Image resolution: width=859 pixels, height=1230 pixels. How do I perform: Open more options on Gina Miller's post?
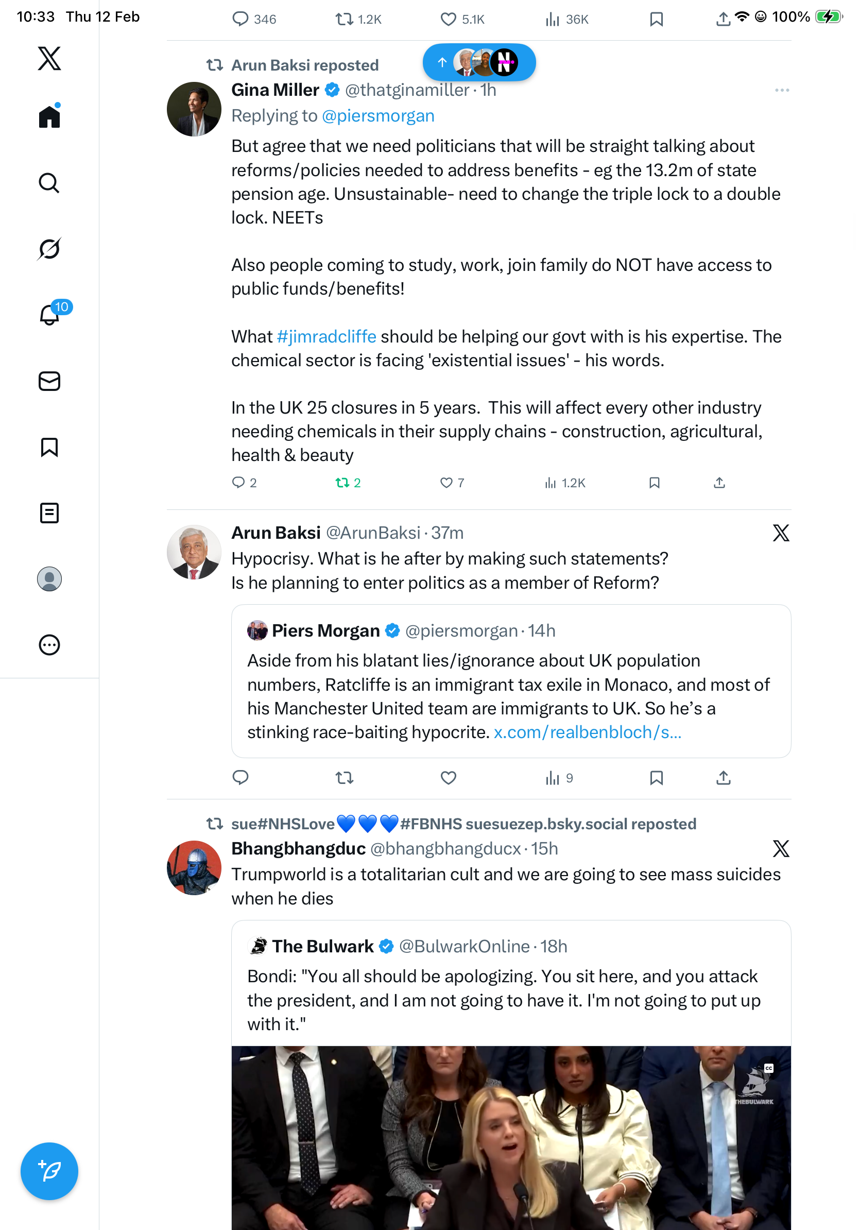pos(781,91)
